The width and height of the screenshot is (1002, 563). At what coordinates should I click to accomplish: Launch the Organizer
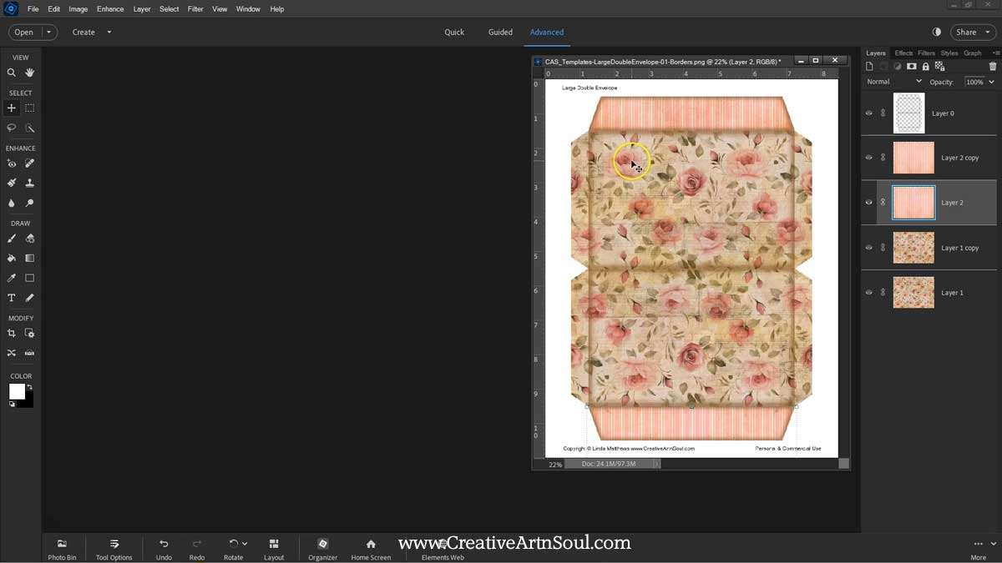click(323, 550)
